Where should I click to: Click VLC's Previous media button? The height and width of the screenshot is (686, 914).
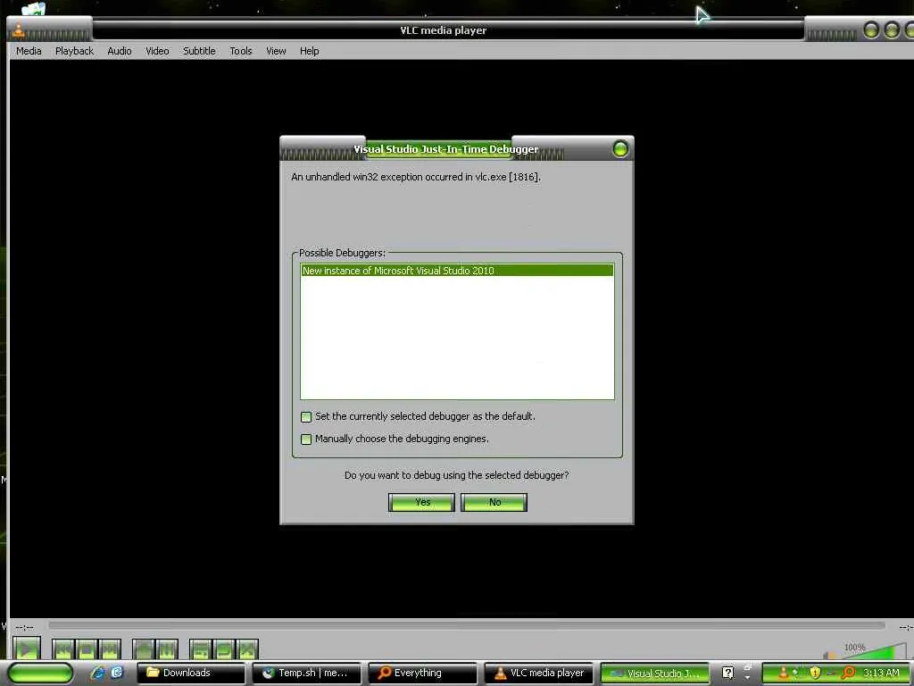[x=63, y=649]
